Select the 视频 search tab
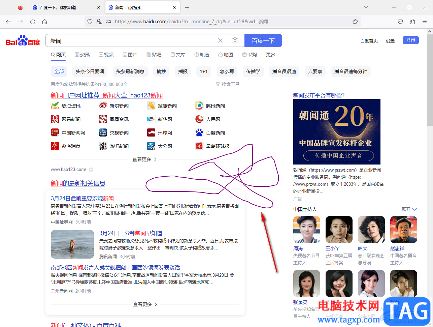This screenshot has width=433, height=327. tap(106, 55)
